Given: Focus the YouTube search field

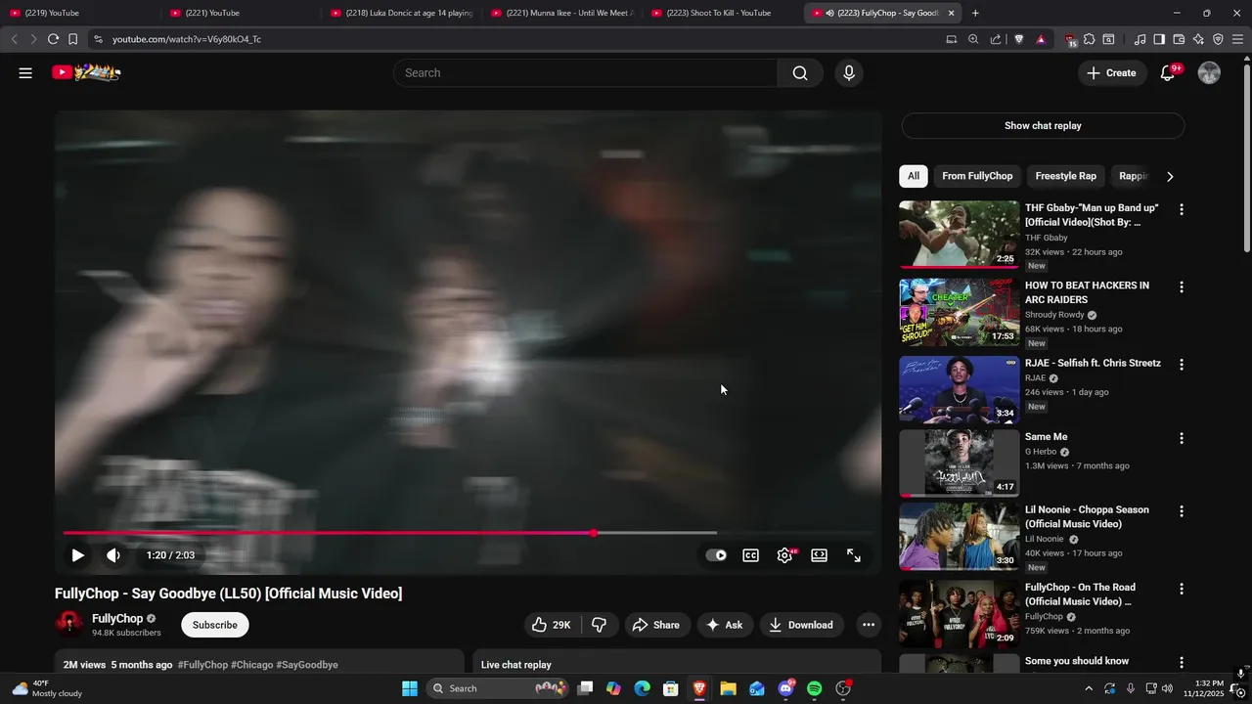Looking at the screenshot, I should [585, 73].
